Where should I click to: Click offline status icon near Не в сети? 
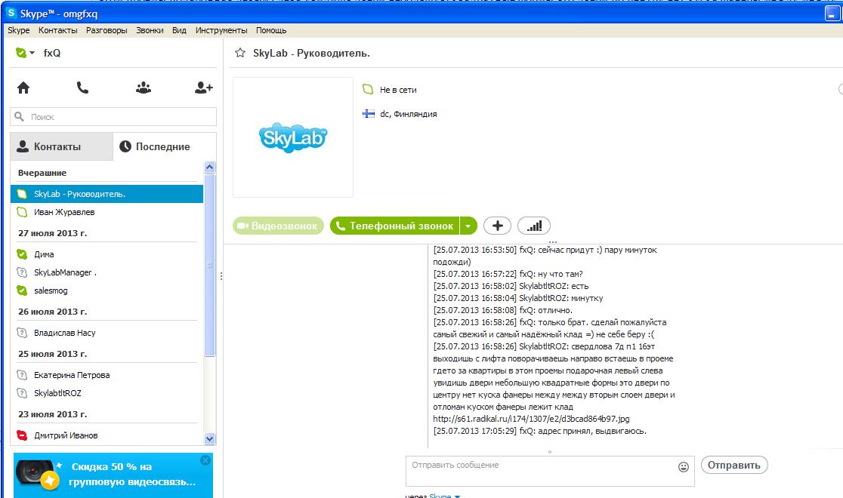(x=368, y=89)
